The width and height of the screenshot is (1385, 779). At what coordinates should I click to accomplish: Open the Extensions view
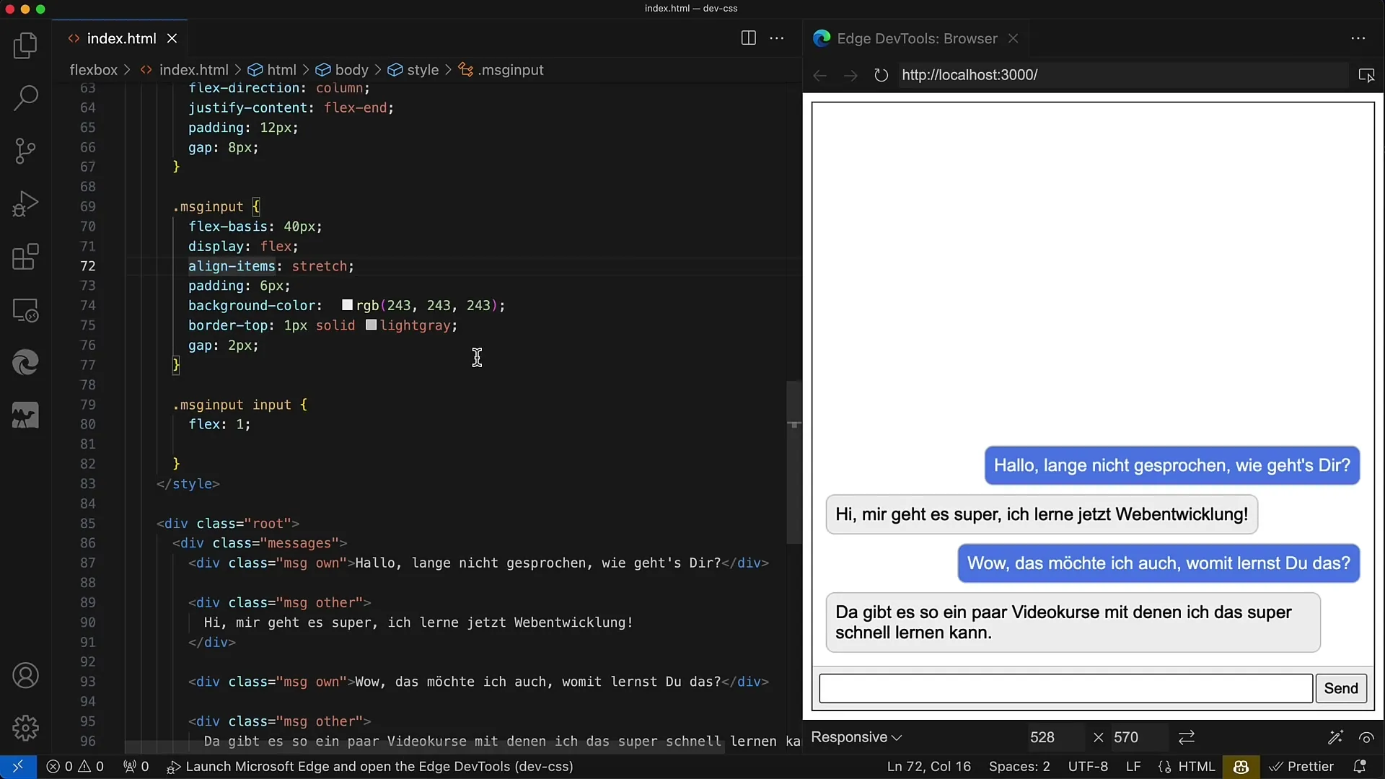25,257
